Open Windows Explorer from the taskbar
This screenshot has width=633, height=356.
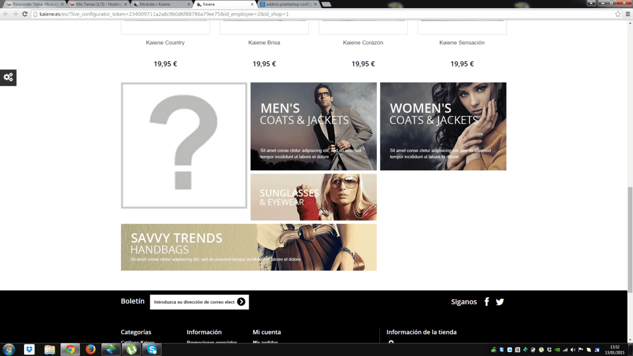[x=49, y=350]
